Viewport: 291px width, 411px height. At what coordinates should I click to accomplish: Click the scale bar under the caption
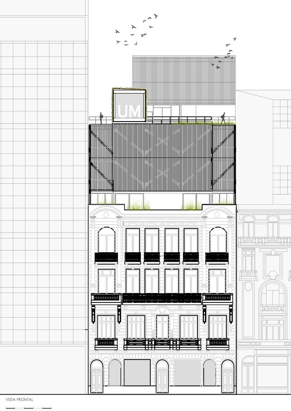[x=28, y=408]
